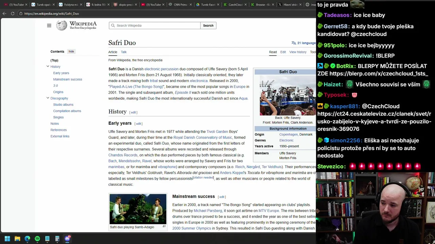Collapse the Discography section in Contents
Image resolution: width=435 pixels, height=244 pixels.
(48, 98)
